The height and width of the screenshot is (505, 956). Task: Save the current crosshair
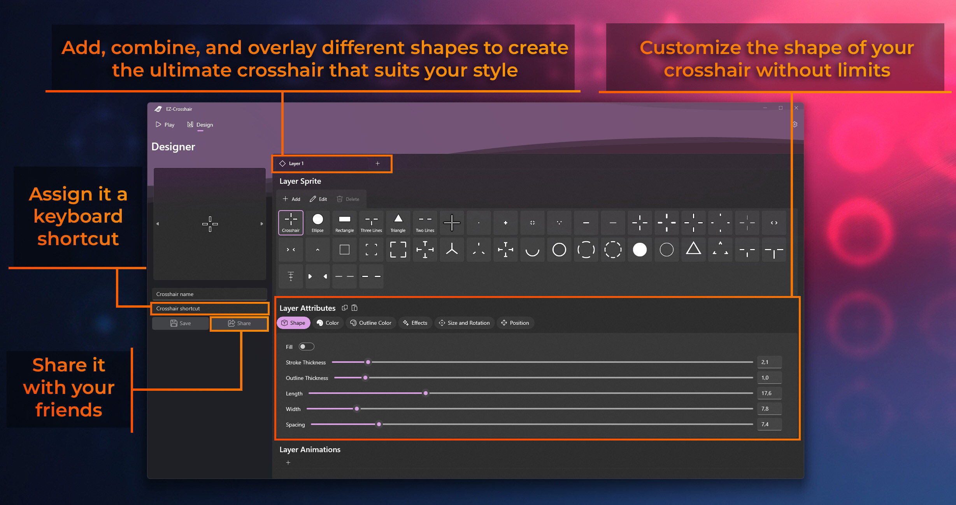pyautogui.click(x=180, y=323)
